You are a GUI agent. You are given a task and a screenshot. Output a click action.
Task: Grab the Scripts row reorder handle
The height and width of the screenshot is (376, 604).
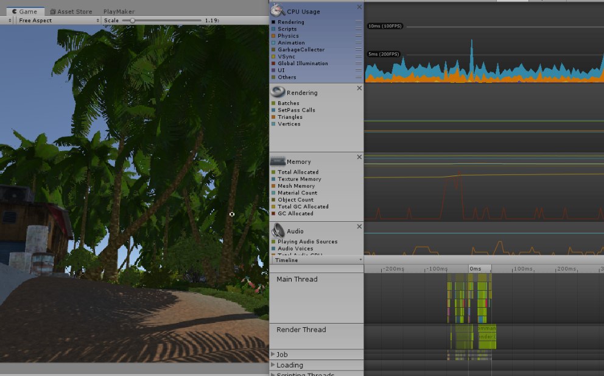click(x=359, y=29)
